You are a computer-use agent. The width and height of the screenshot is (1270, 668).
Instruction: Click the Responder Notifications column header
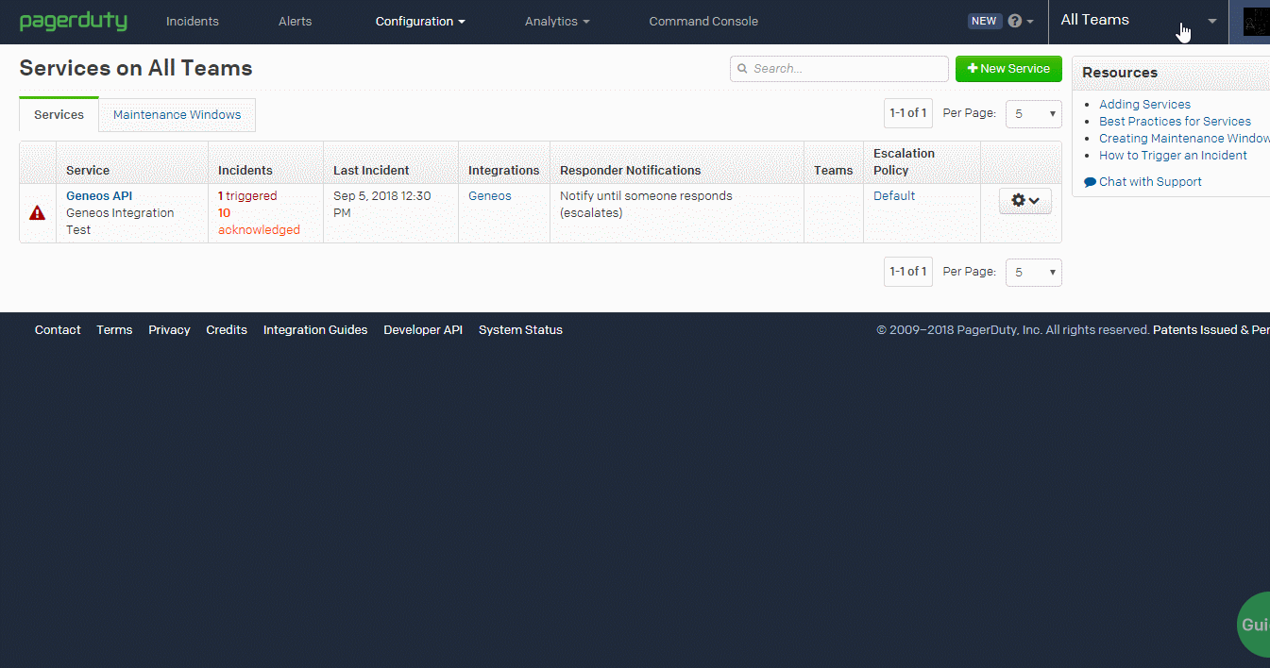pyautogui.click(x=631, y=171)
